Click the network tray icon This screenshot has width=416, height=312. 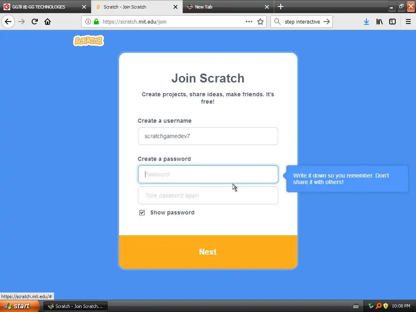tap(371, 306)
